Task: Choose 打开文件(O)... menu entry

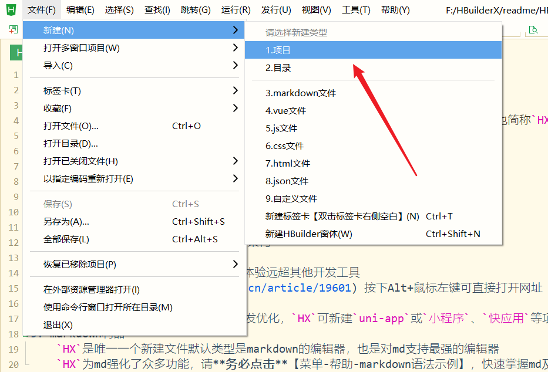Action: [135, 126]
